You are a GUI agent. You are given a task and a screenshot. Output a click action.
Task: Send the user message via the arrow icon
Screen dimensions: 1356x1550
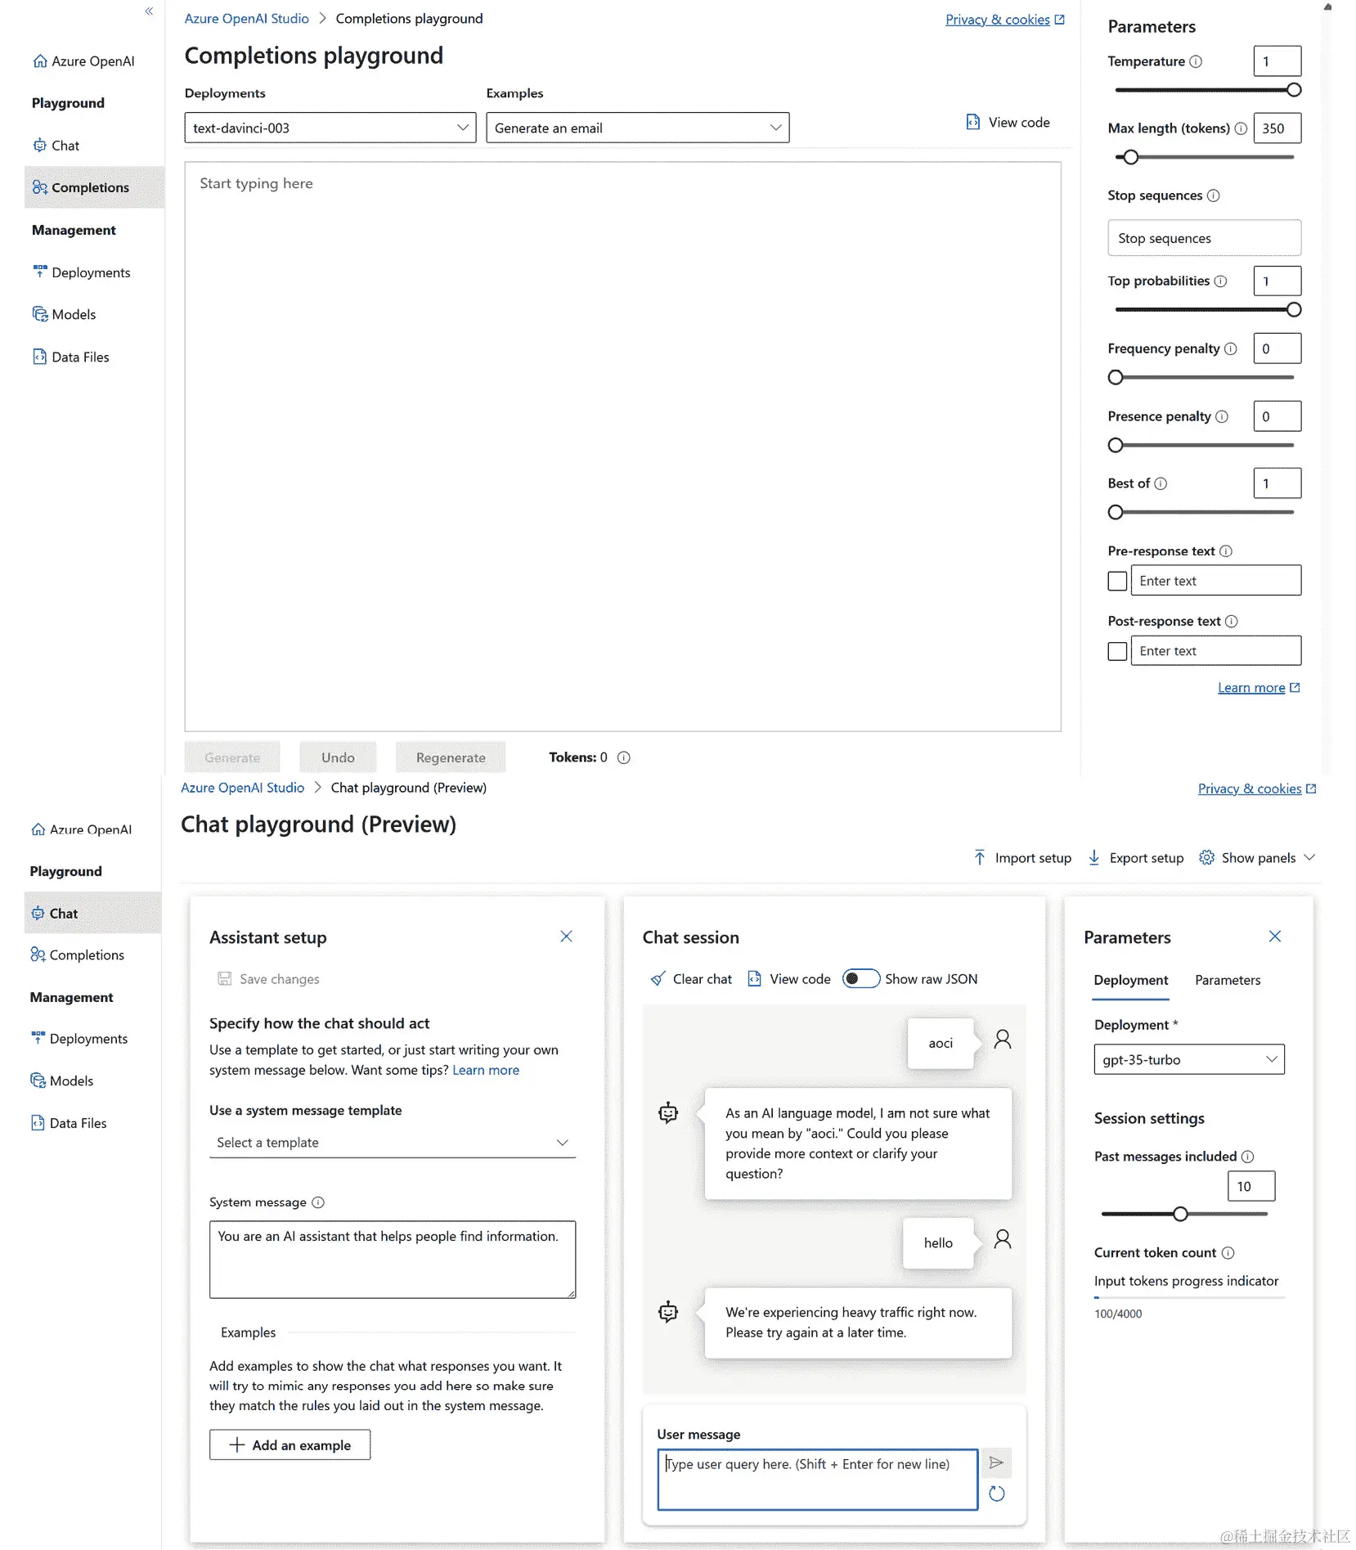point(996,1462)
